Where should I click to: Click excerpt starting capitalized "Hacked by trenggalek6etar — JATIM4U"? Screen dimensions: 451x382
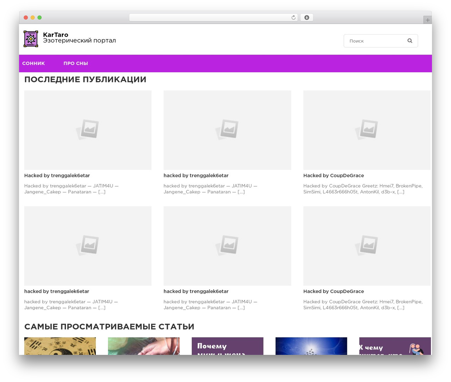tap(71, 189)
